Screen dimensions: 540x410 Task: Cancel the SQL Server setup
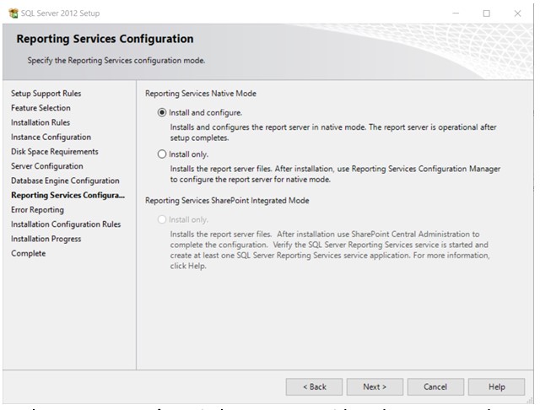435,387
